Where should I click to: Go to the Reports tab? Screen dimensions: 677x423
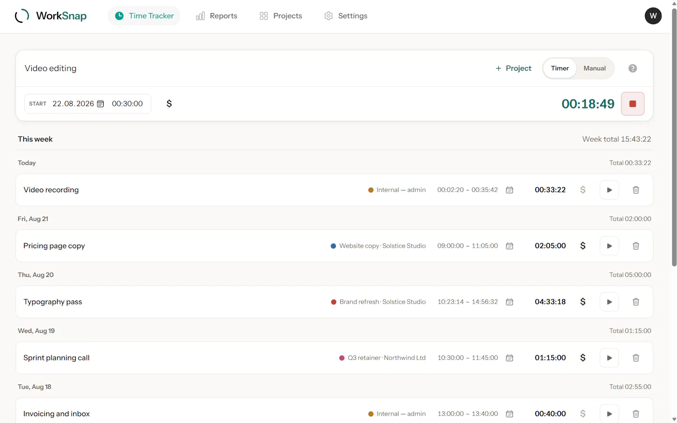point(217,16)
